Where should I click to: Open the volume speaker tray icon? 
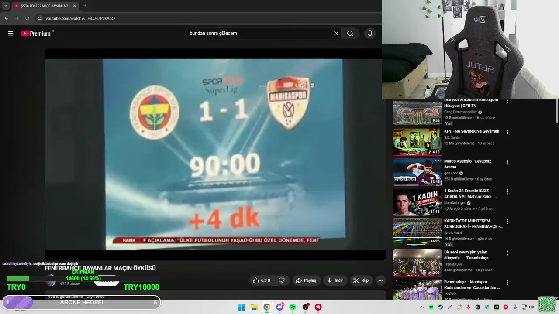pos(531,307)
